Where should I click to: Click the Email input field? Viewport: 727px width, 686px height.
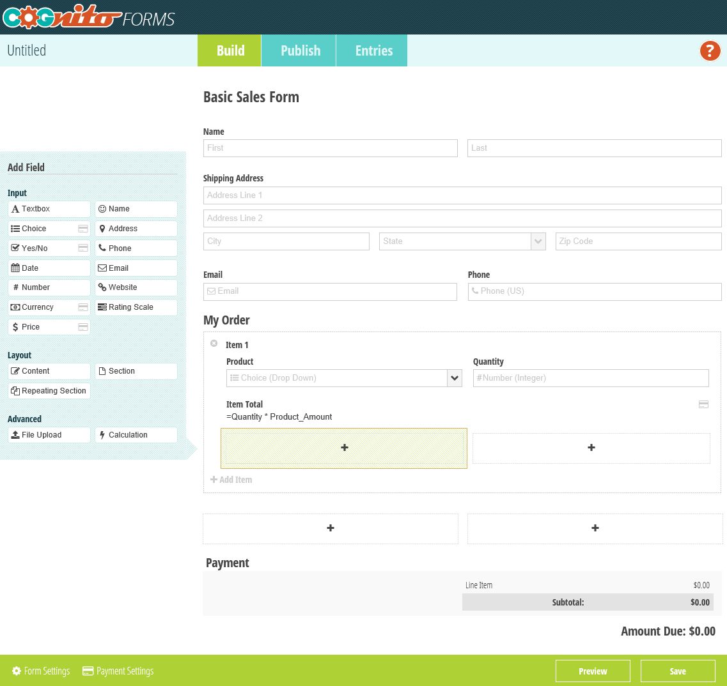[330, 291]
